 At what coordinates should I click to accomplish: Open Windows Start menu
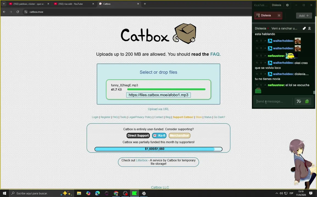(x=4, y=193)
